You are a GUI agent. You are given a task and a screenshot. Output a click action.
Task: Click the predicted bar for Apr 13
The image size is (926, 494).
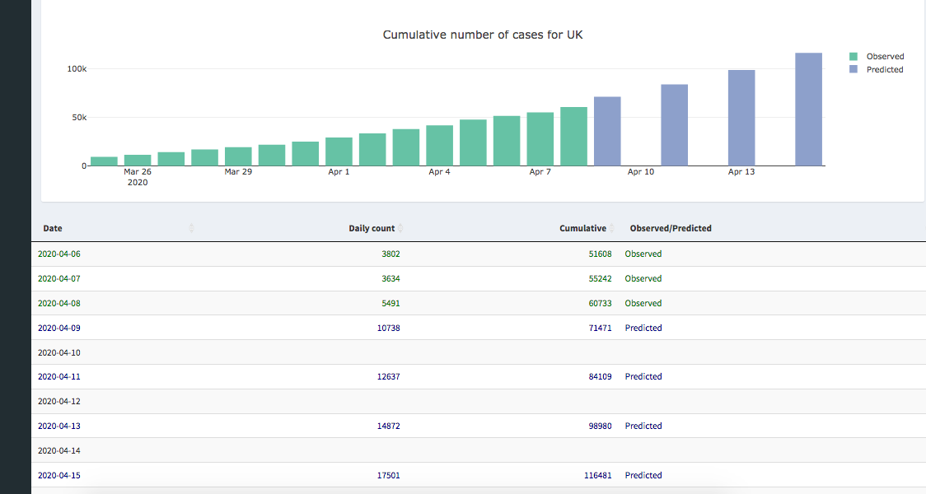click(x=741, y=118)
